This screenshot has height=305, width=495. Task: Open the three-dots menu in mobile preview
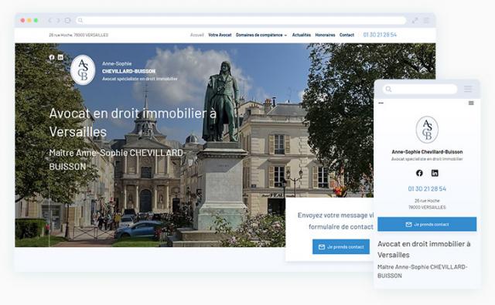click(381, 103)
